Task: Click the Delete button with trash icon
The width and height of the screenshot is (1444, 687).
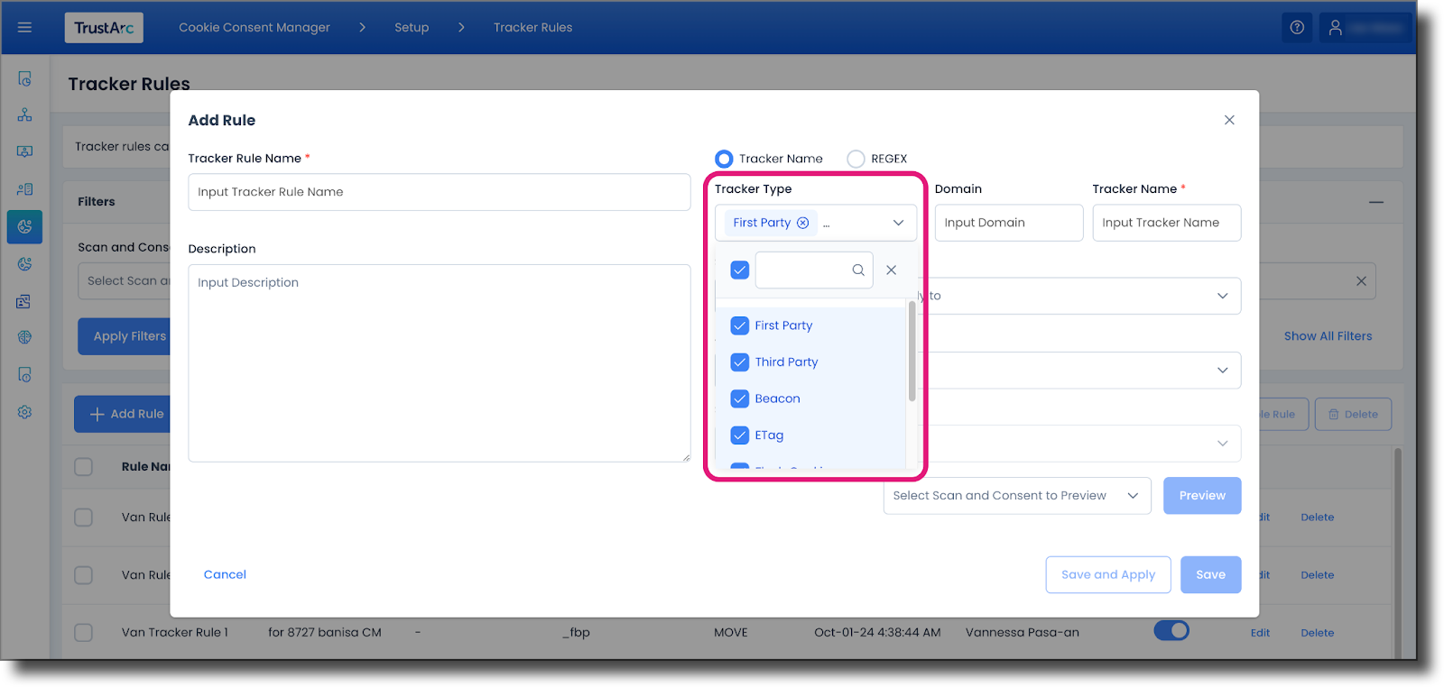Action: pyautogui.click(x=1353, y=415)
